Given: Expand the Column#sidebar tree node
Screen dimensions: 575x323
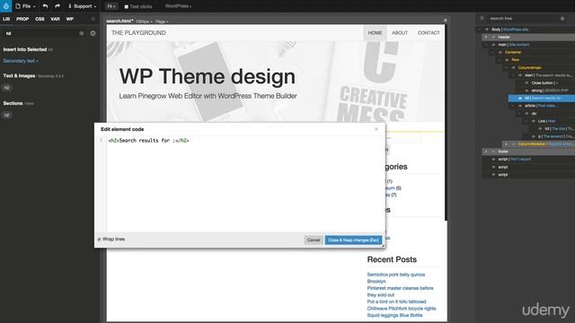Looking at the screenshot, I should [506, 144].
